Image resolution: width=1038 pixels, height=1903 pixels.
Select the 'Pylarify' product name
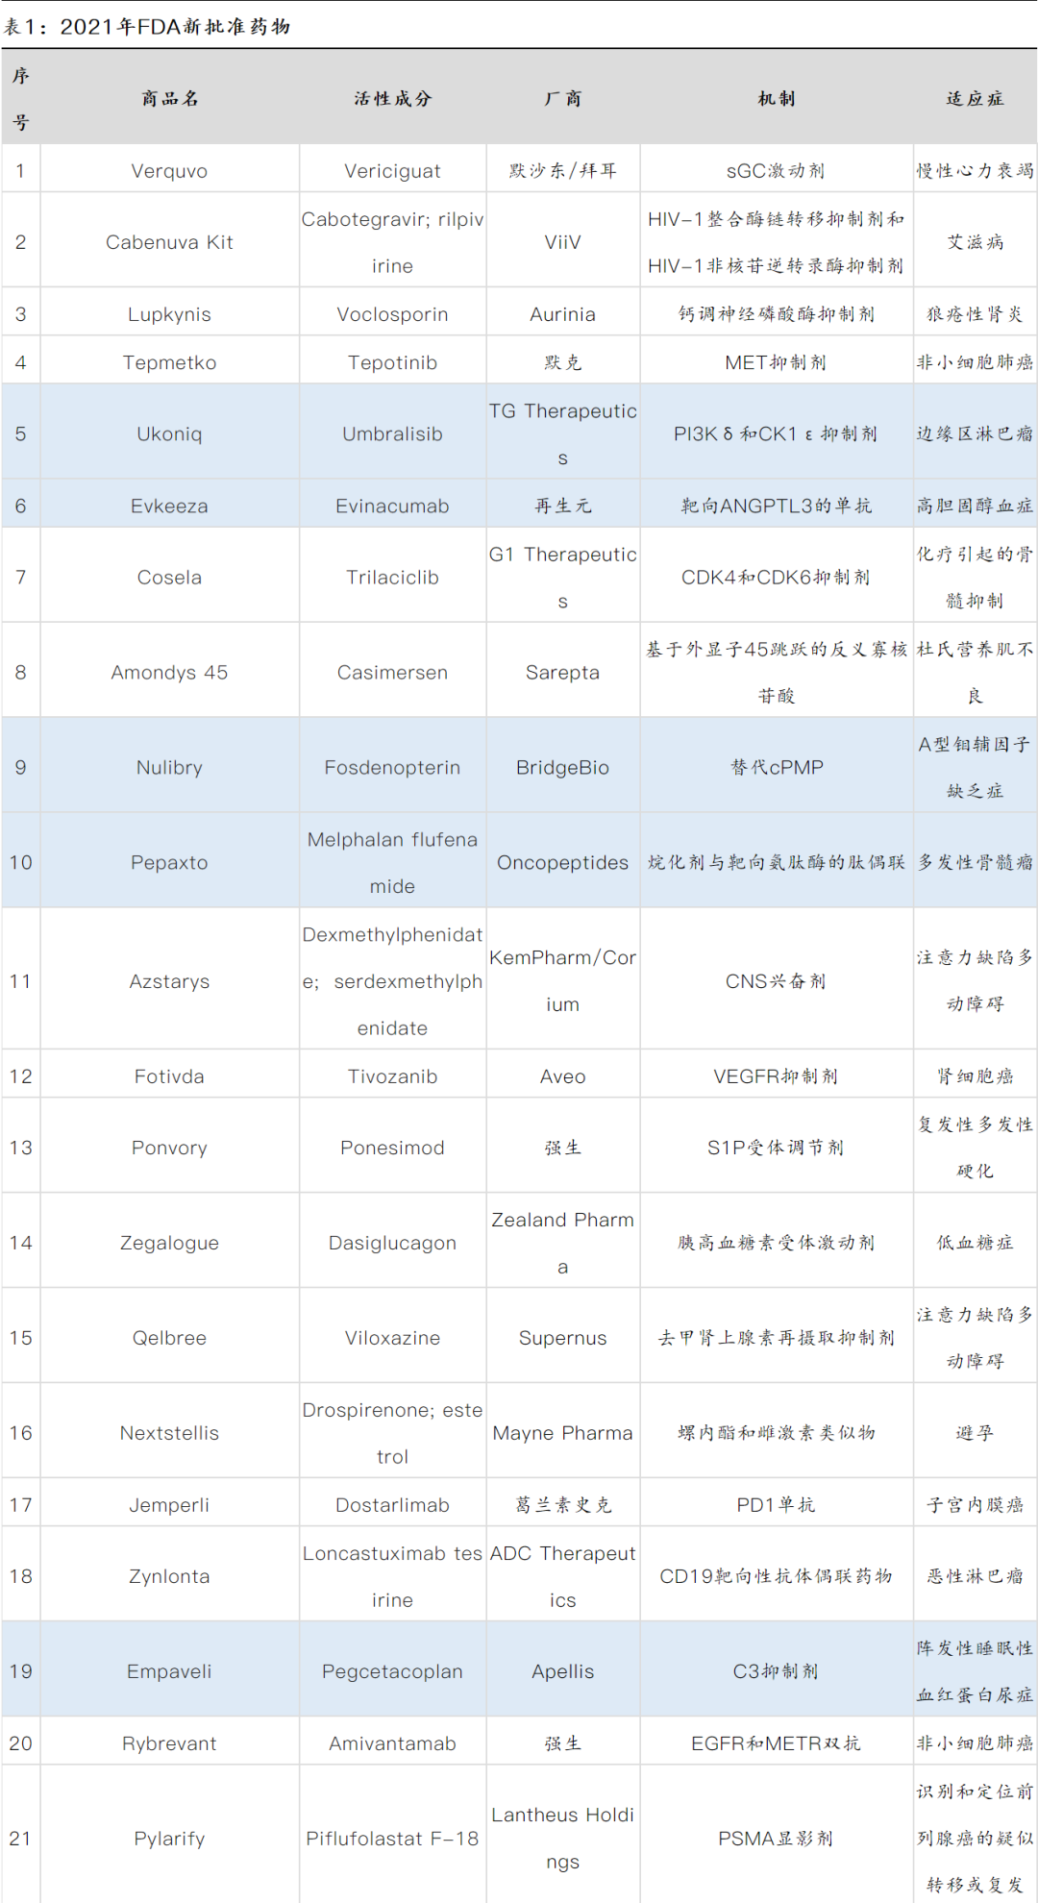coord(169,1839)
